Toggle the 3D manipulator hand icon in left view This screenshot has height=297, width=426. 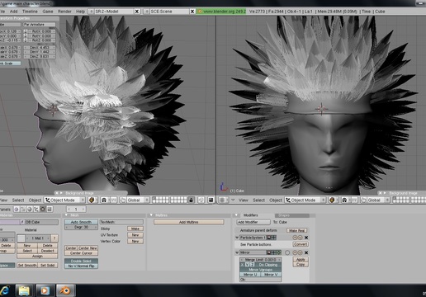123,200
